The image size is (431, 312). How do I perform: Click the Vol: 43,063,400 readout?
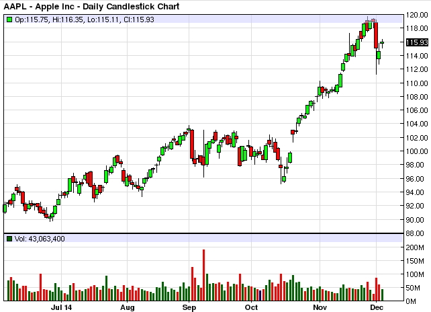coord(40,239)
